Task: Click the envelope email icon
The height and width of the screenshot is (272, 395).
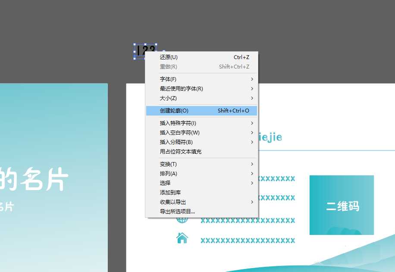Action: 182,198
